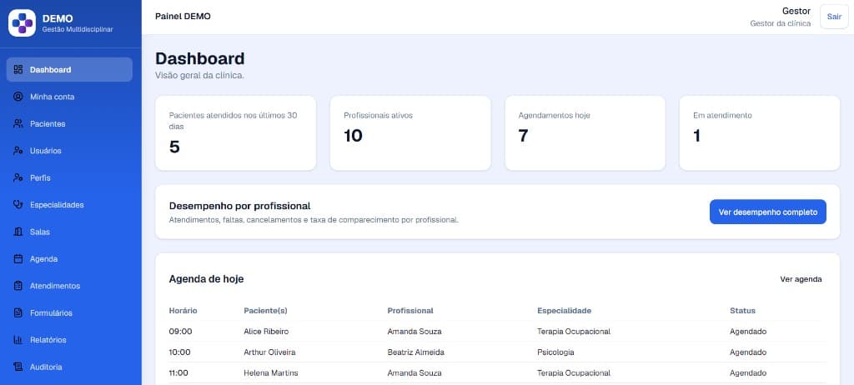Click the Formulários document icon
The image size is (854, 385).
[18, 313]
